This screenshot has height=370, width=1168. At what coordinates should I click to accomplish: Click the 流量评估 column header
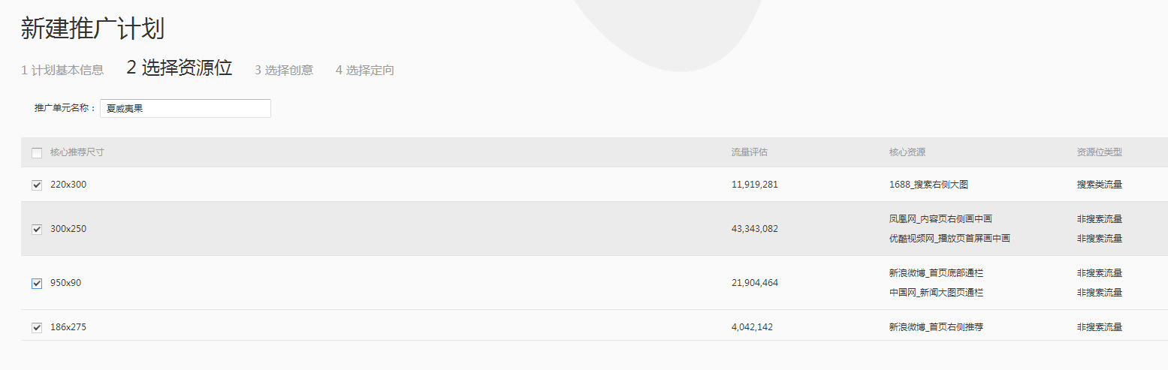point(750,152)
